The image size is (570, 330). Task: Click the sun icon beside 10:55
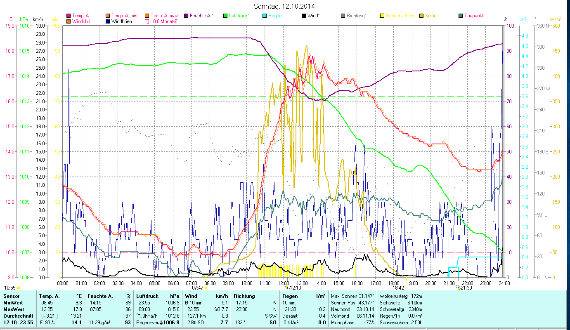point(18,288)
